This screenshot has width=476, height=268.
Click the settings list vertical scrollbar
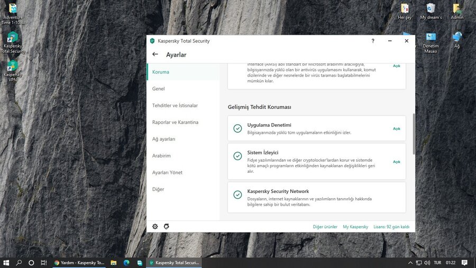413,132
